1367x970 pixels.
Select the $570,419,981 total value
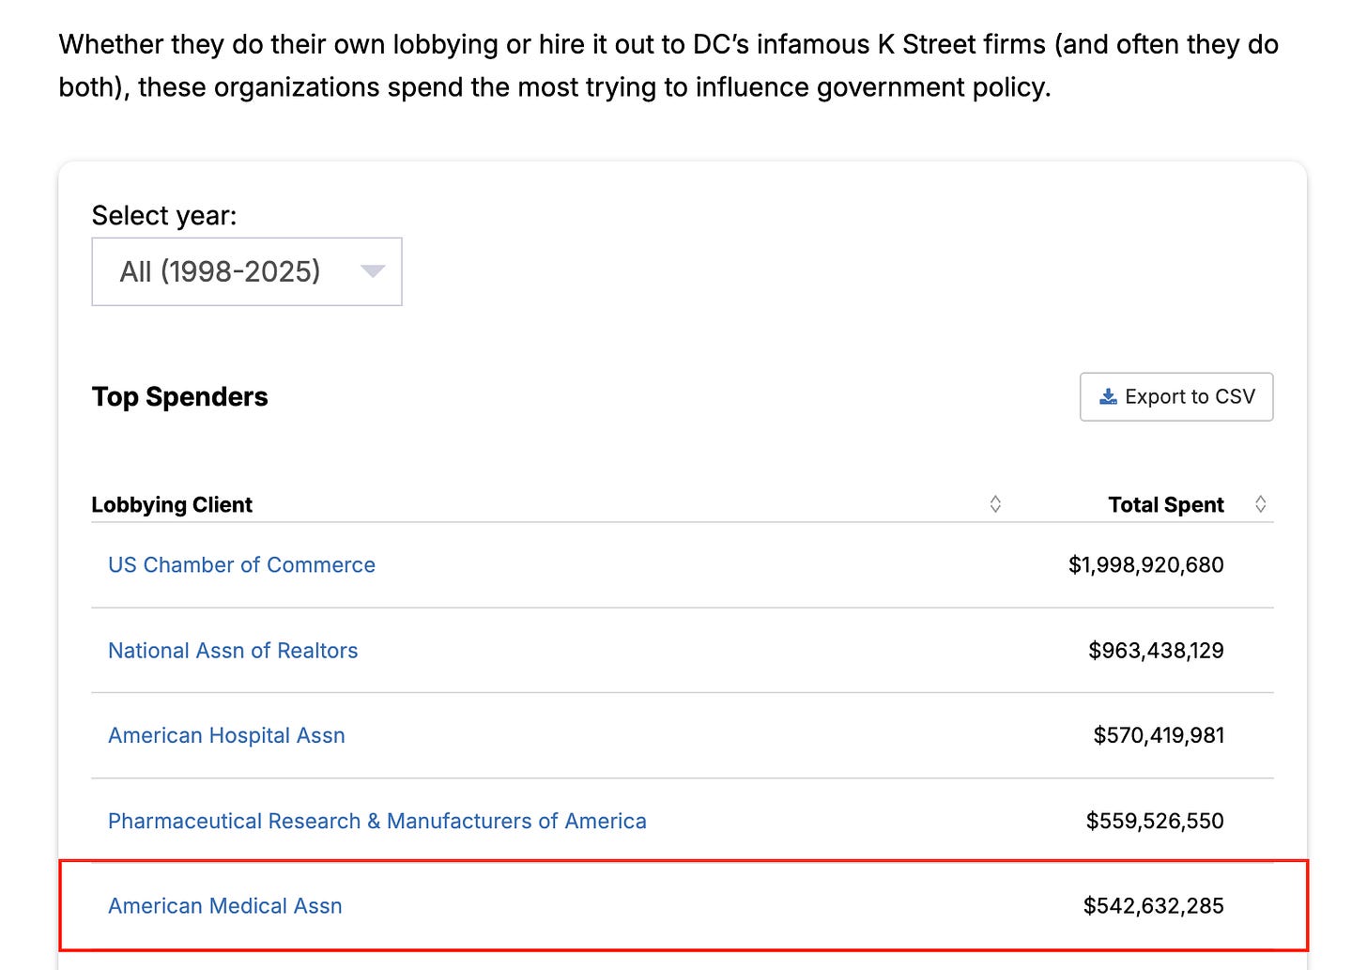click(1158, 735)
